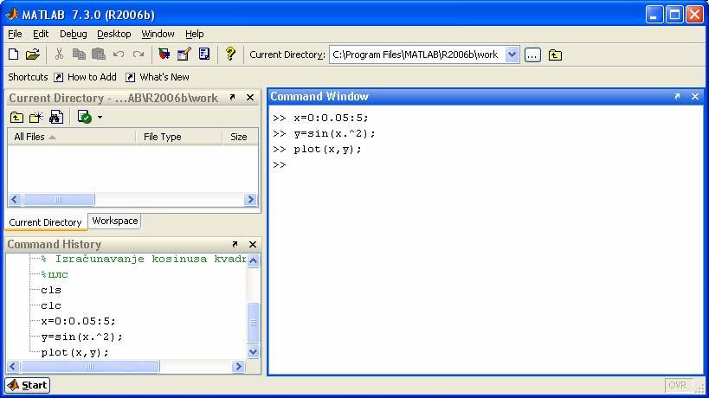Image resolution: width=709 pixels, height=398 pixels.
Task: Open the Desktop menu
Action: pos(114,34)
